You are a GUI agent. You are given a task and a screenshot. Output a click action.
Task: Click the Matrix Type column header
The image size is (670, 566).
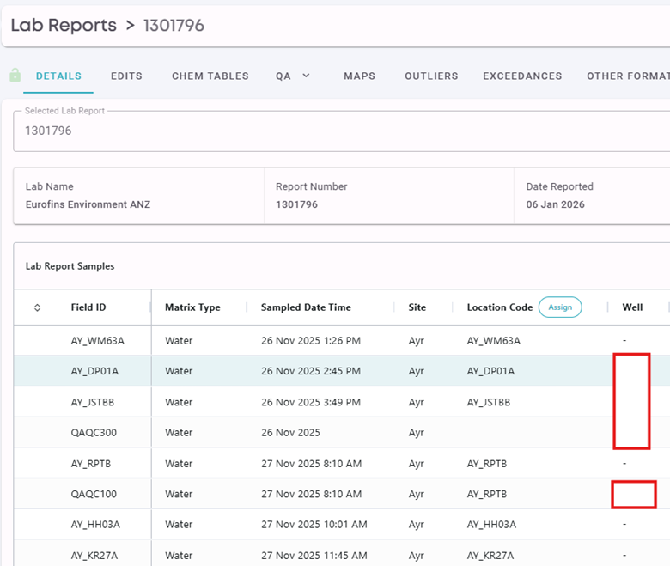point(192,307)
